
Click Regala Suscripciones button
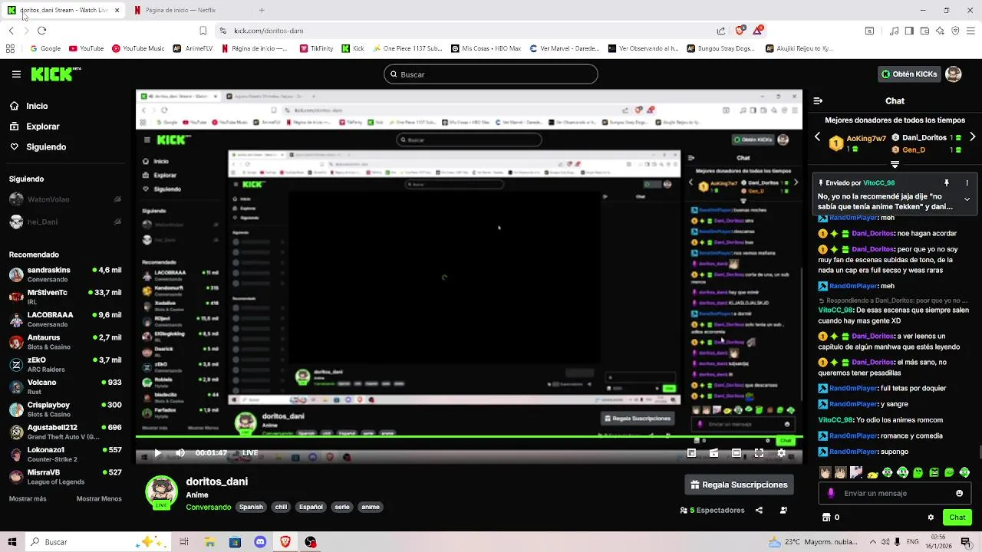[x=739, y=485]
